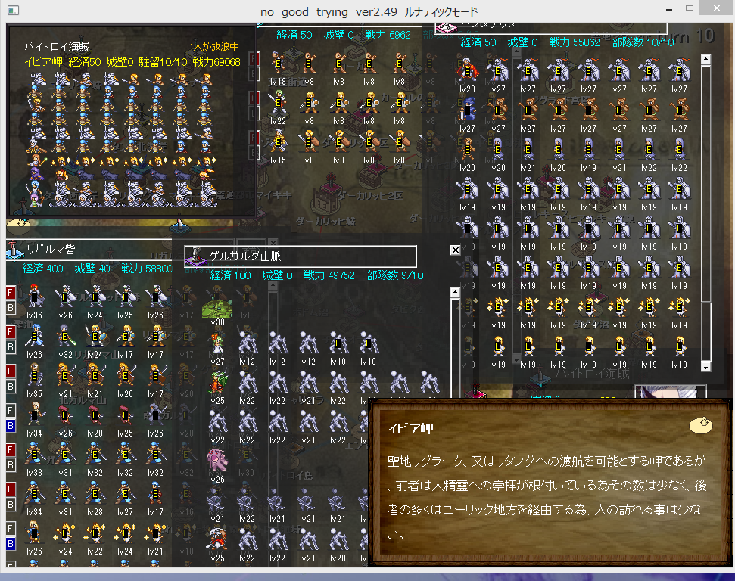Set the lv36 leader's squad to F (front)
The image size is (735, 581).
point(11,292)
